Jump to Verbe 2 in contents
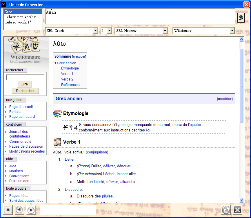Image resolution: width=251 pixels, height=218 pixels. click(x=67, y=79)
